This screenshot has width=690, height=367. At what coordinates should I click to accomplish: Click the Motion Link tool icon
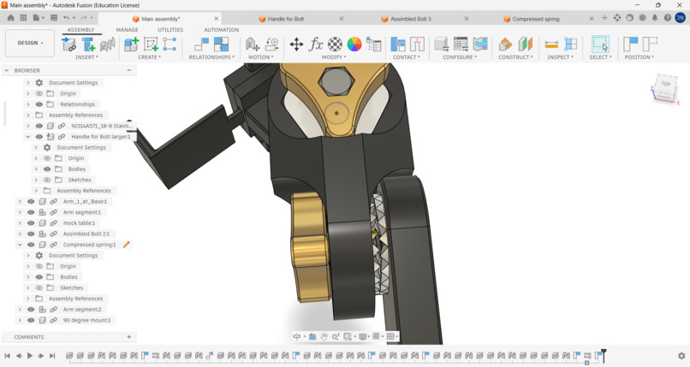tap(272, 44)
